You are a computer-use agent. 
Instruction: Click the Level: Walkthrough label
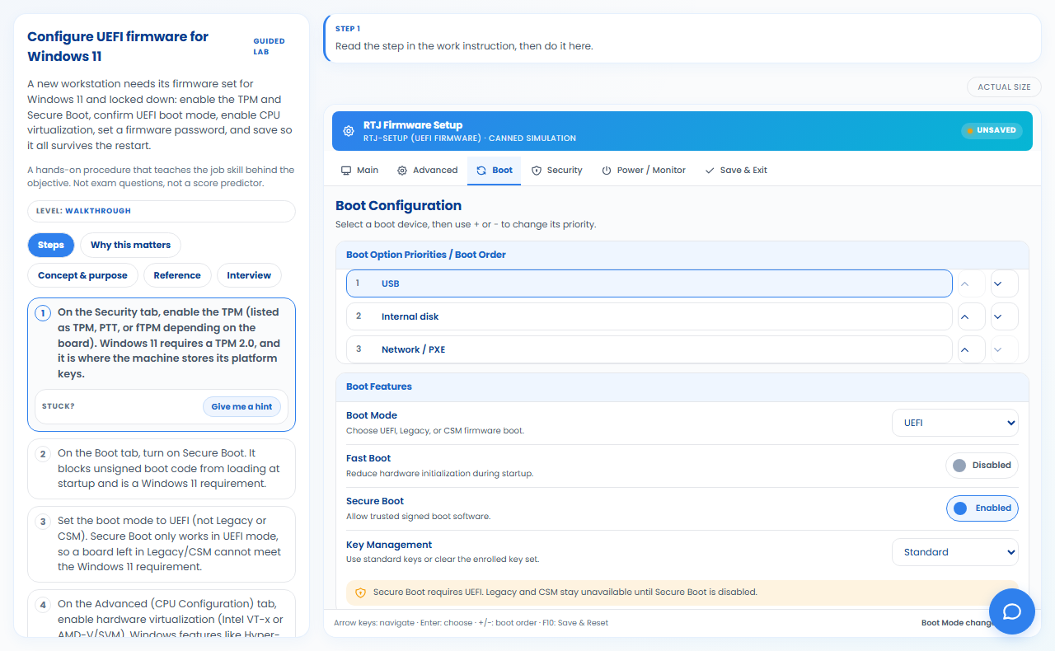162,211
